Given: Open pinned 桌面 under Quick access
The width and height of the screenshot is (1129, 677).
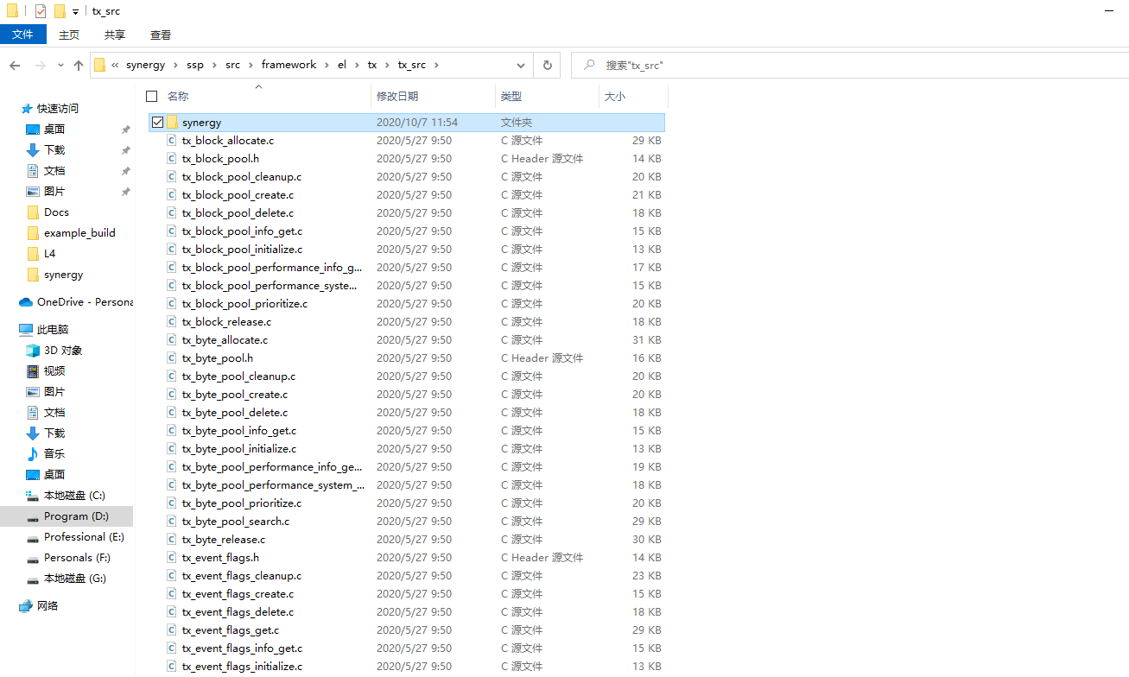Looking at the screenshot, I should point(54,129).
